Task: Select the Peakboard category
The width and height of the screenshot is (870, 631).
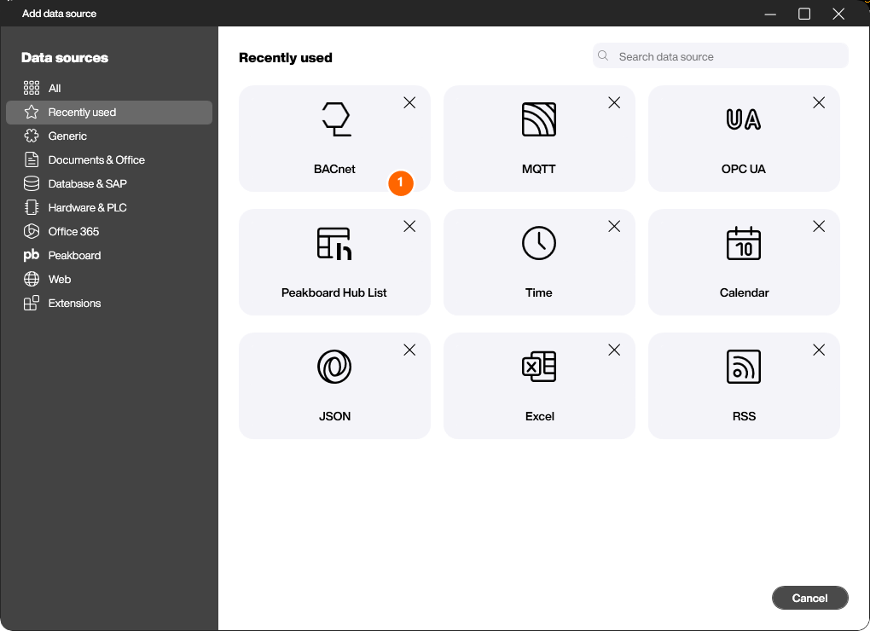Action: coord(109,255)
